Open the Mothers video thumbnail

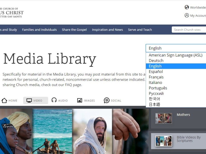[x=164, y=118]
